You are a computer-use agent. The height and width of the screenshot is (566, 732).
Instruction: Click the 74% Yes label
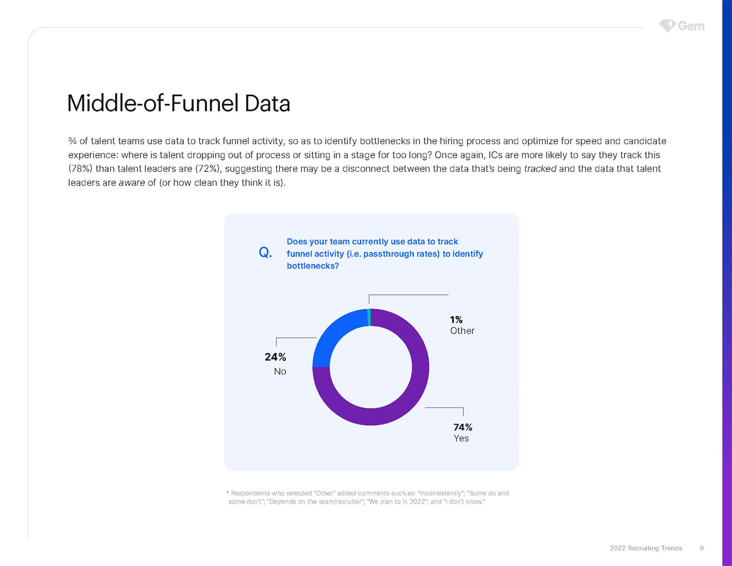tap(462, 433)
